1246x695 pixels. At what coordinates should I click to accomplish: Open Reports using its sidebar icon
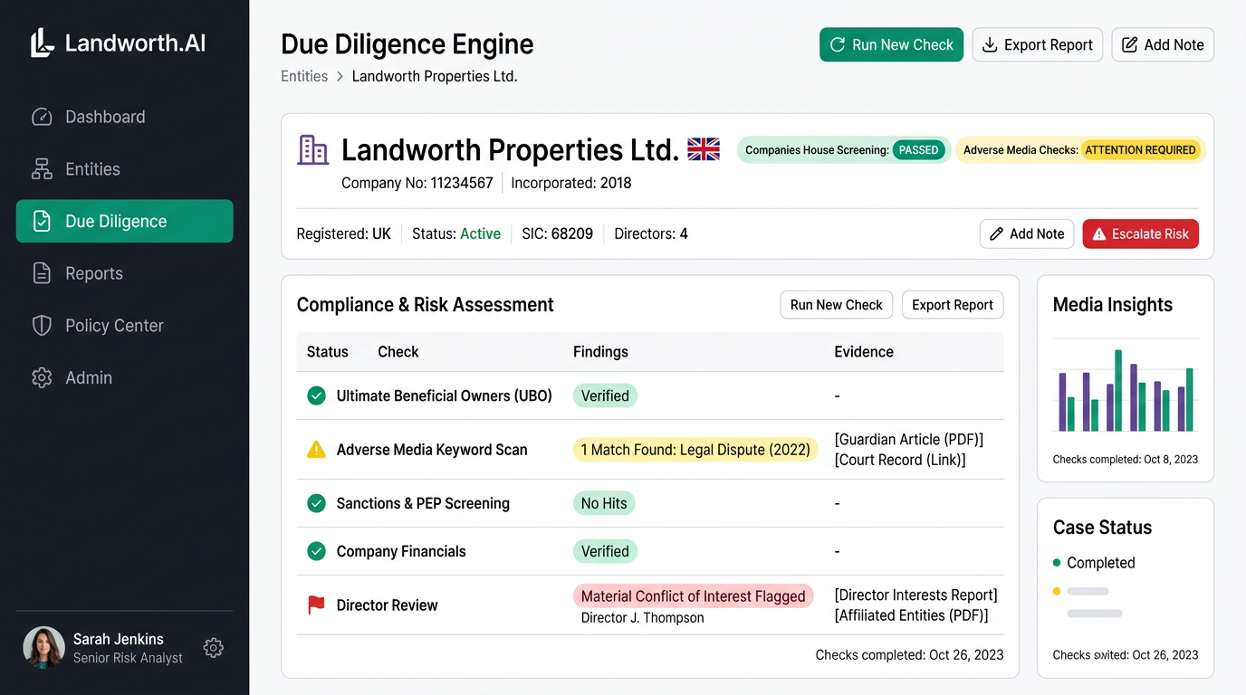42,273
